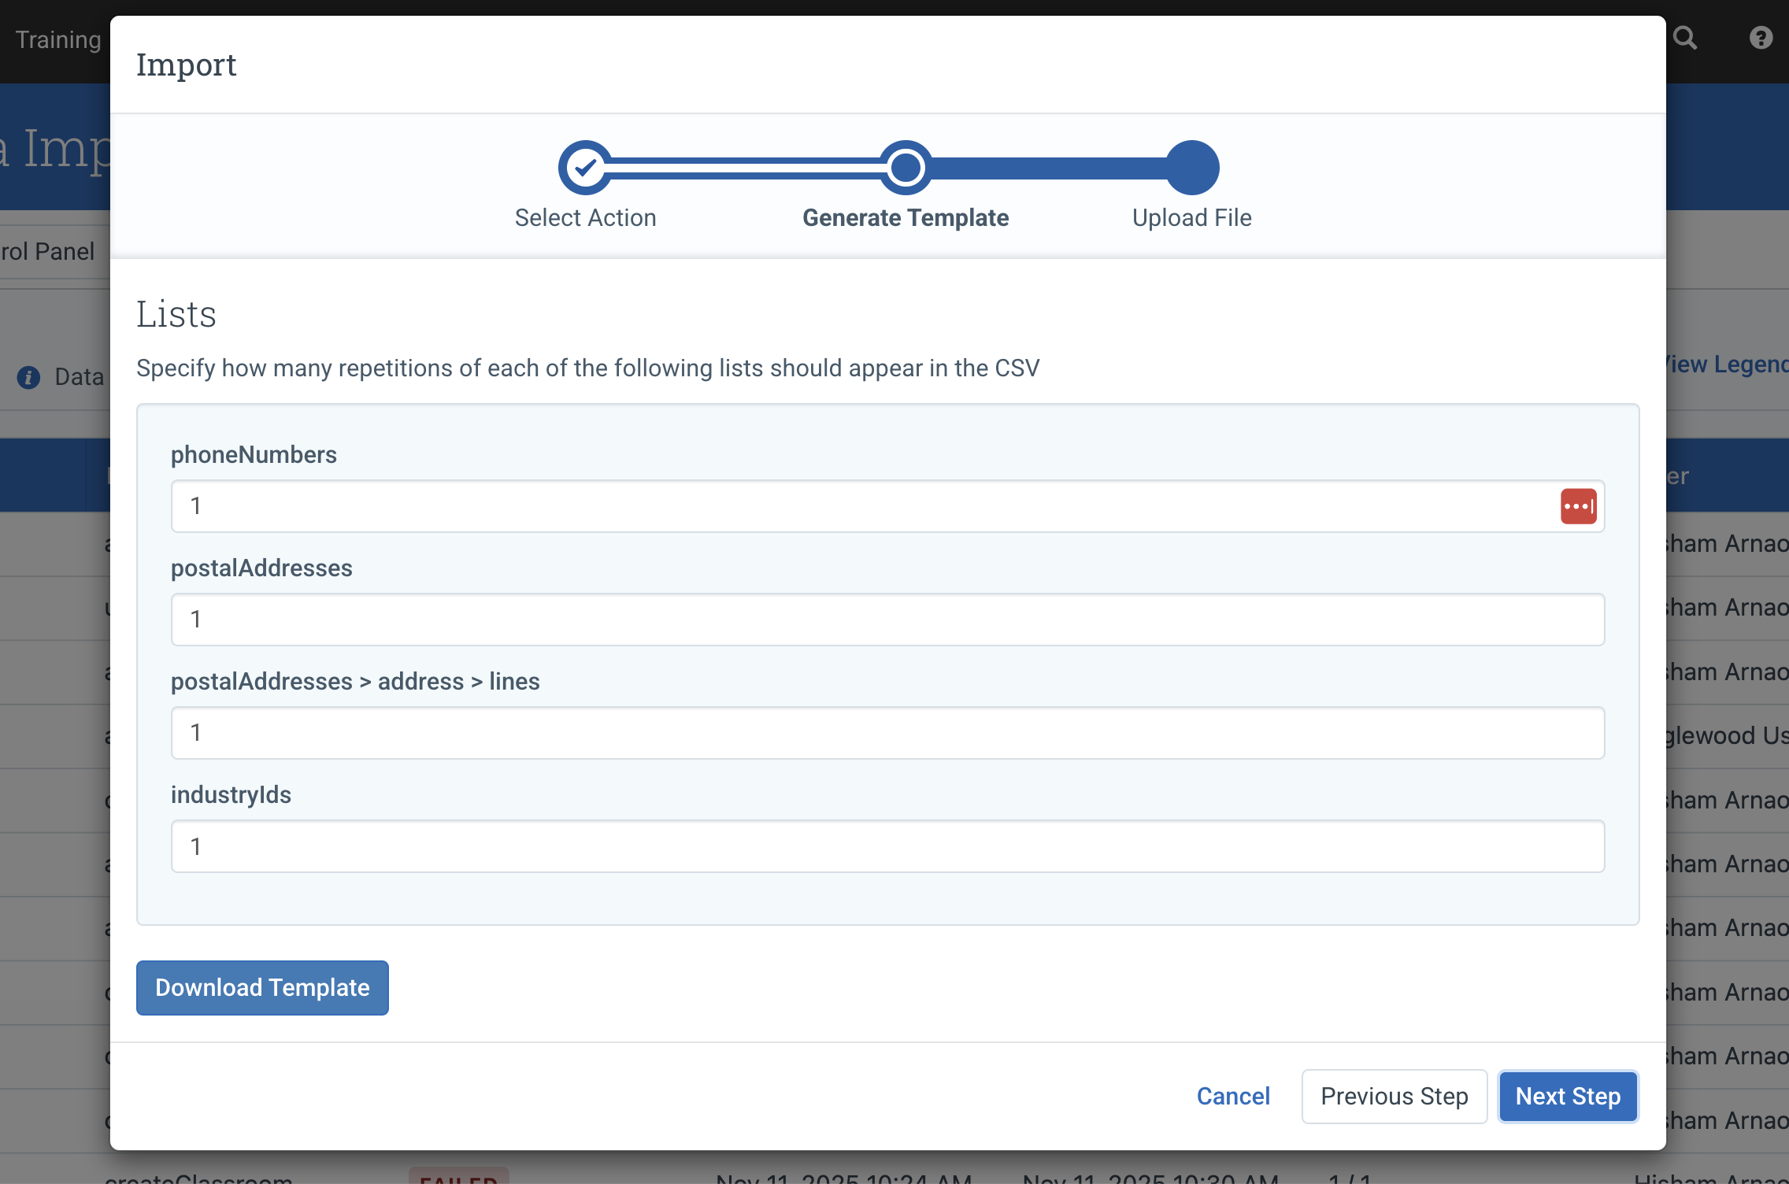Click the Upload File step circle
Image resolution: width=1789 pixels, height=1184 pixels.
[x=1191, y=167]
